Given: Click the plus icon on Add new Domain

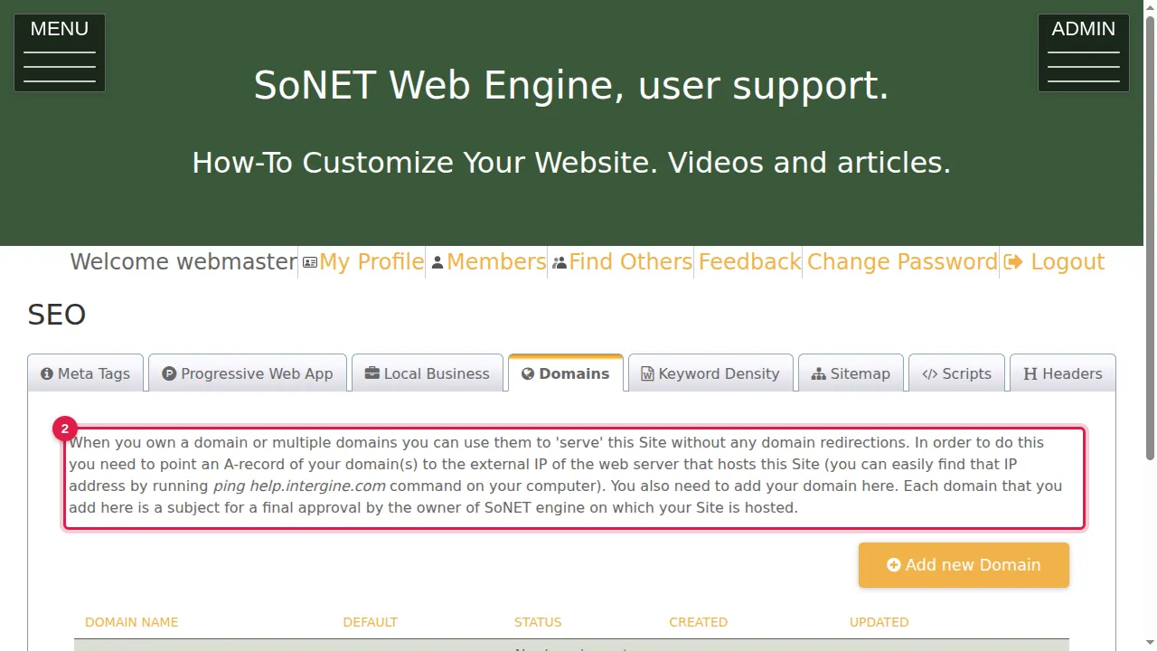Looking at the screenshot, I should tap(894, 565).
